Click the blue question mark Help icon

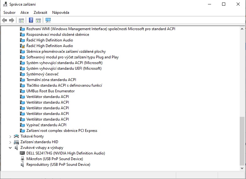[x=31, y=20]
